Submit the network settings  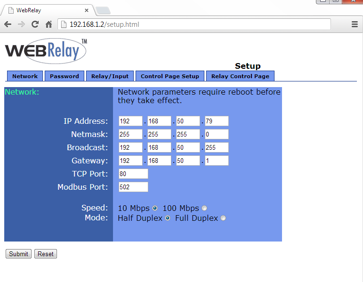click(18, 254)
